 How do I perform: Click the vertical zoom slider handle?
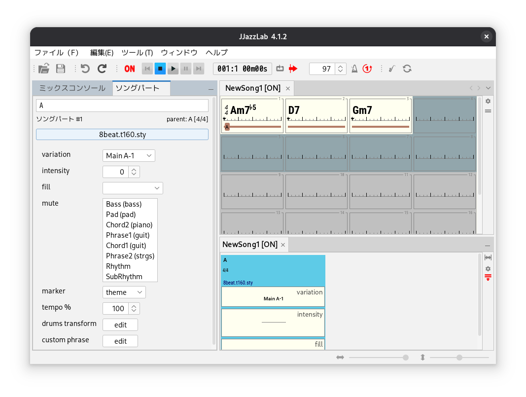pyautogui.click(x=459, y=358)
